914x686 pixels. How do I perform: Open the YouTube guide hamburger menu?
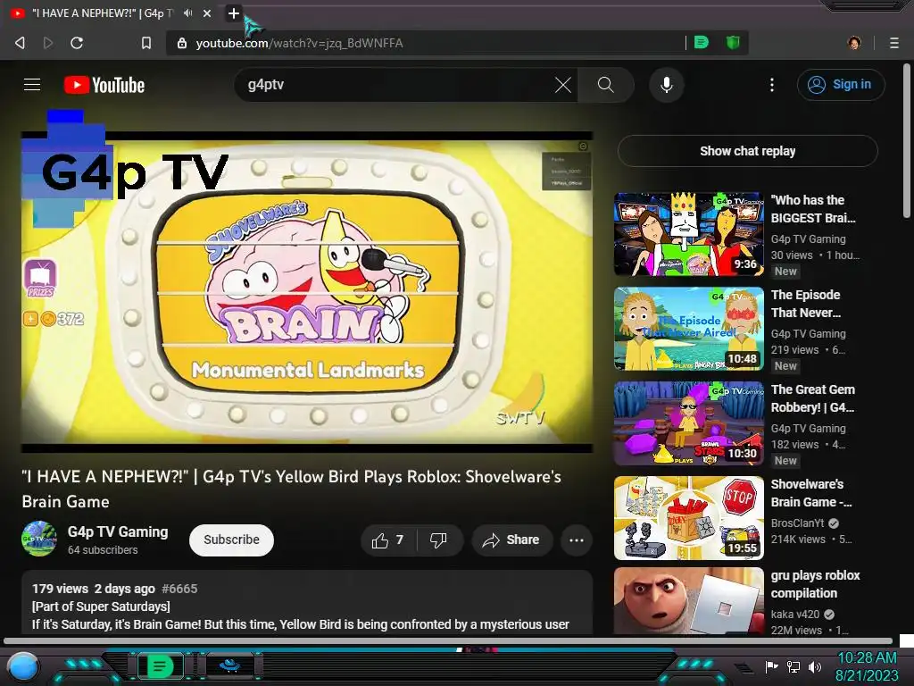[x=32, y=85]
